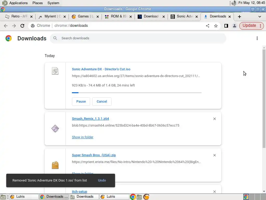
Task: Launch Lutris from the taskbar launcher icon
Action: (146, 197)
